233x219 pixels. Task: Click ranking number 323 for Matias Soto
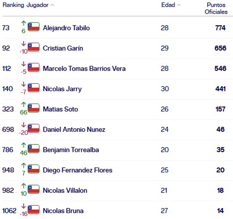tap(8, 109)
